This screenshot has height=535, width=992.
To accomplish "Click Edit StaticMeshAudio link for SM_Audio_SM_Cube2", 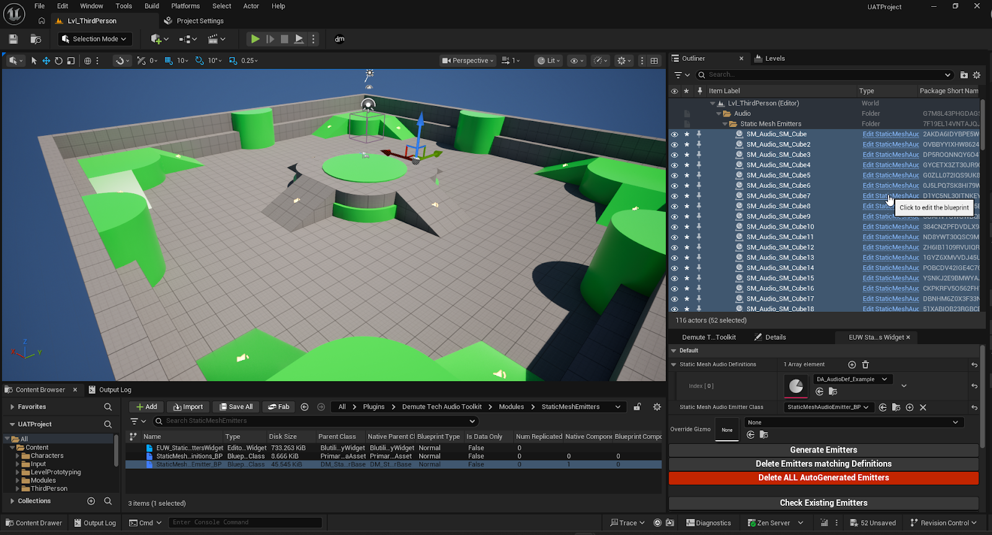I will click(x=890, y=144).
